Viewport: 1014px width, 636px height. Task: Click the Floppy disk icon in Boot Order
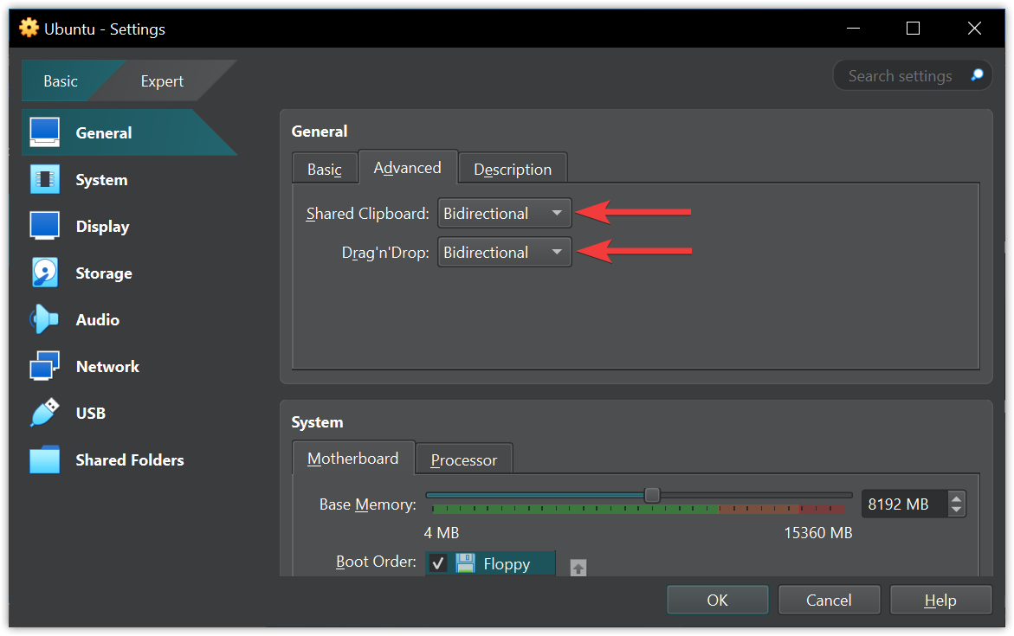tap(465, 563)
